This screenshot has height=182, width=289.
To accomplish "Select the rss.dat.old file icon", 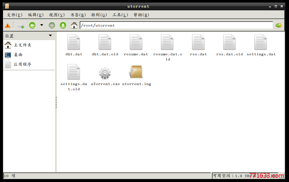I will (x=229, y=42).
